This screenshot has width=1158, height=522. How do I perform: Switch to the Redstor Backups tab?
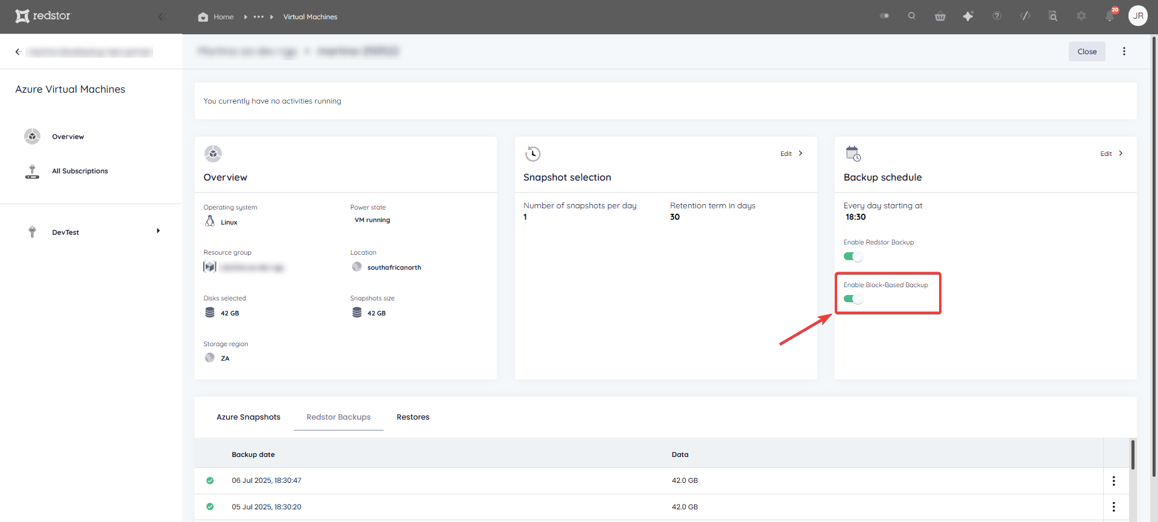(x=338, y=417)
